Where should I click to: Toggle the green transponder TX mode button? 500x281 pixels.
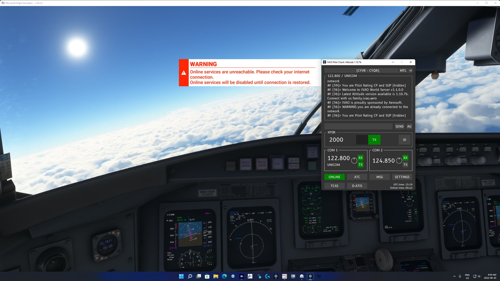tap(374, 140)
